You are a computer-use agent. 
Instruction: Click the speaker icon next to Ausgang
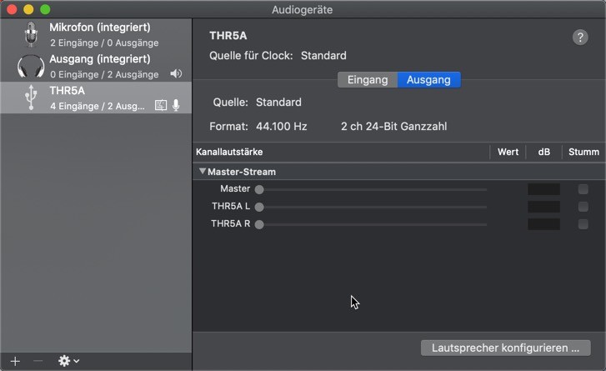point(176,74)
